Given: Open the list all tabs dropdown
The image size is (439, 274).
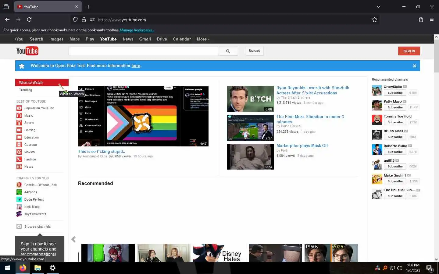Looking at the screenshot, I should pos(379,7).
